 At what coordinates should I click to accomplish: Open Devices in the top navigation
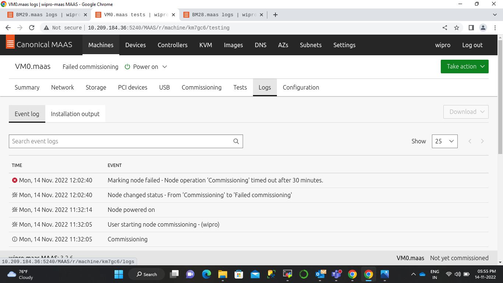pyautogui.click(x=136, y=45)
